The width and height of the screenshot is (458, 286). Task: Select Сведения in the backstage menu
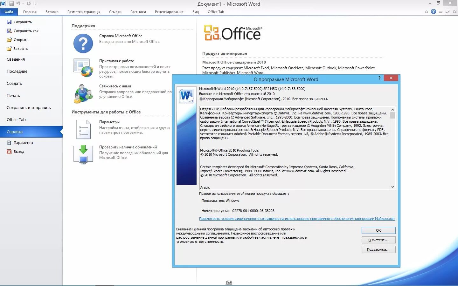coord(16,59)
